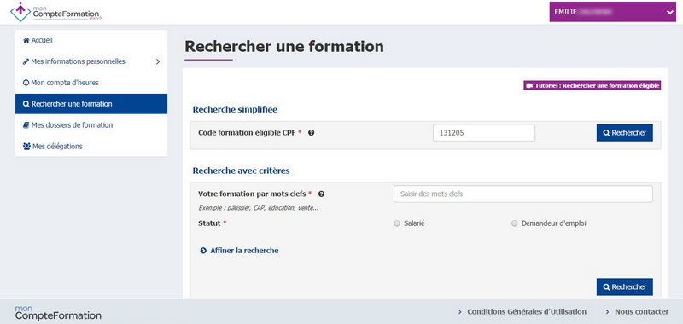
Task: Click the footer mon CompteFormation logo
Action: click(58, 313)
